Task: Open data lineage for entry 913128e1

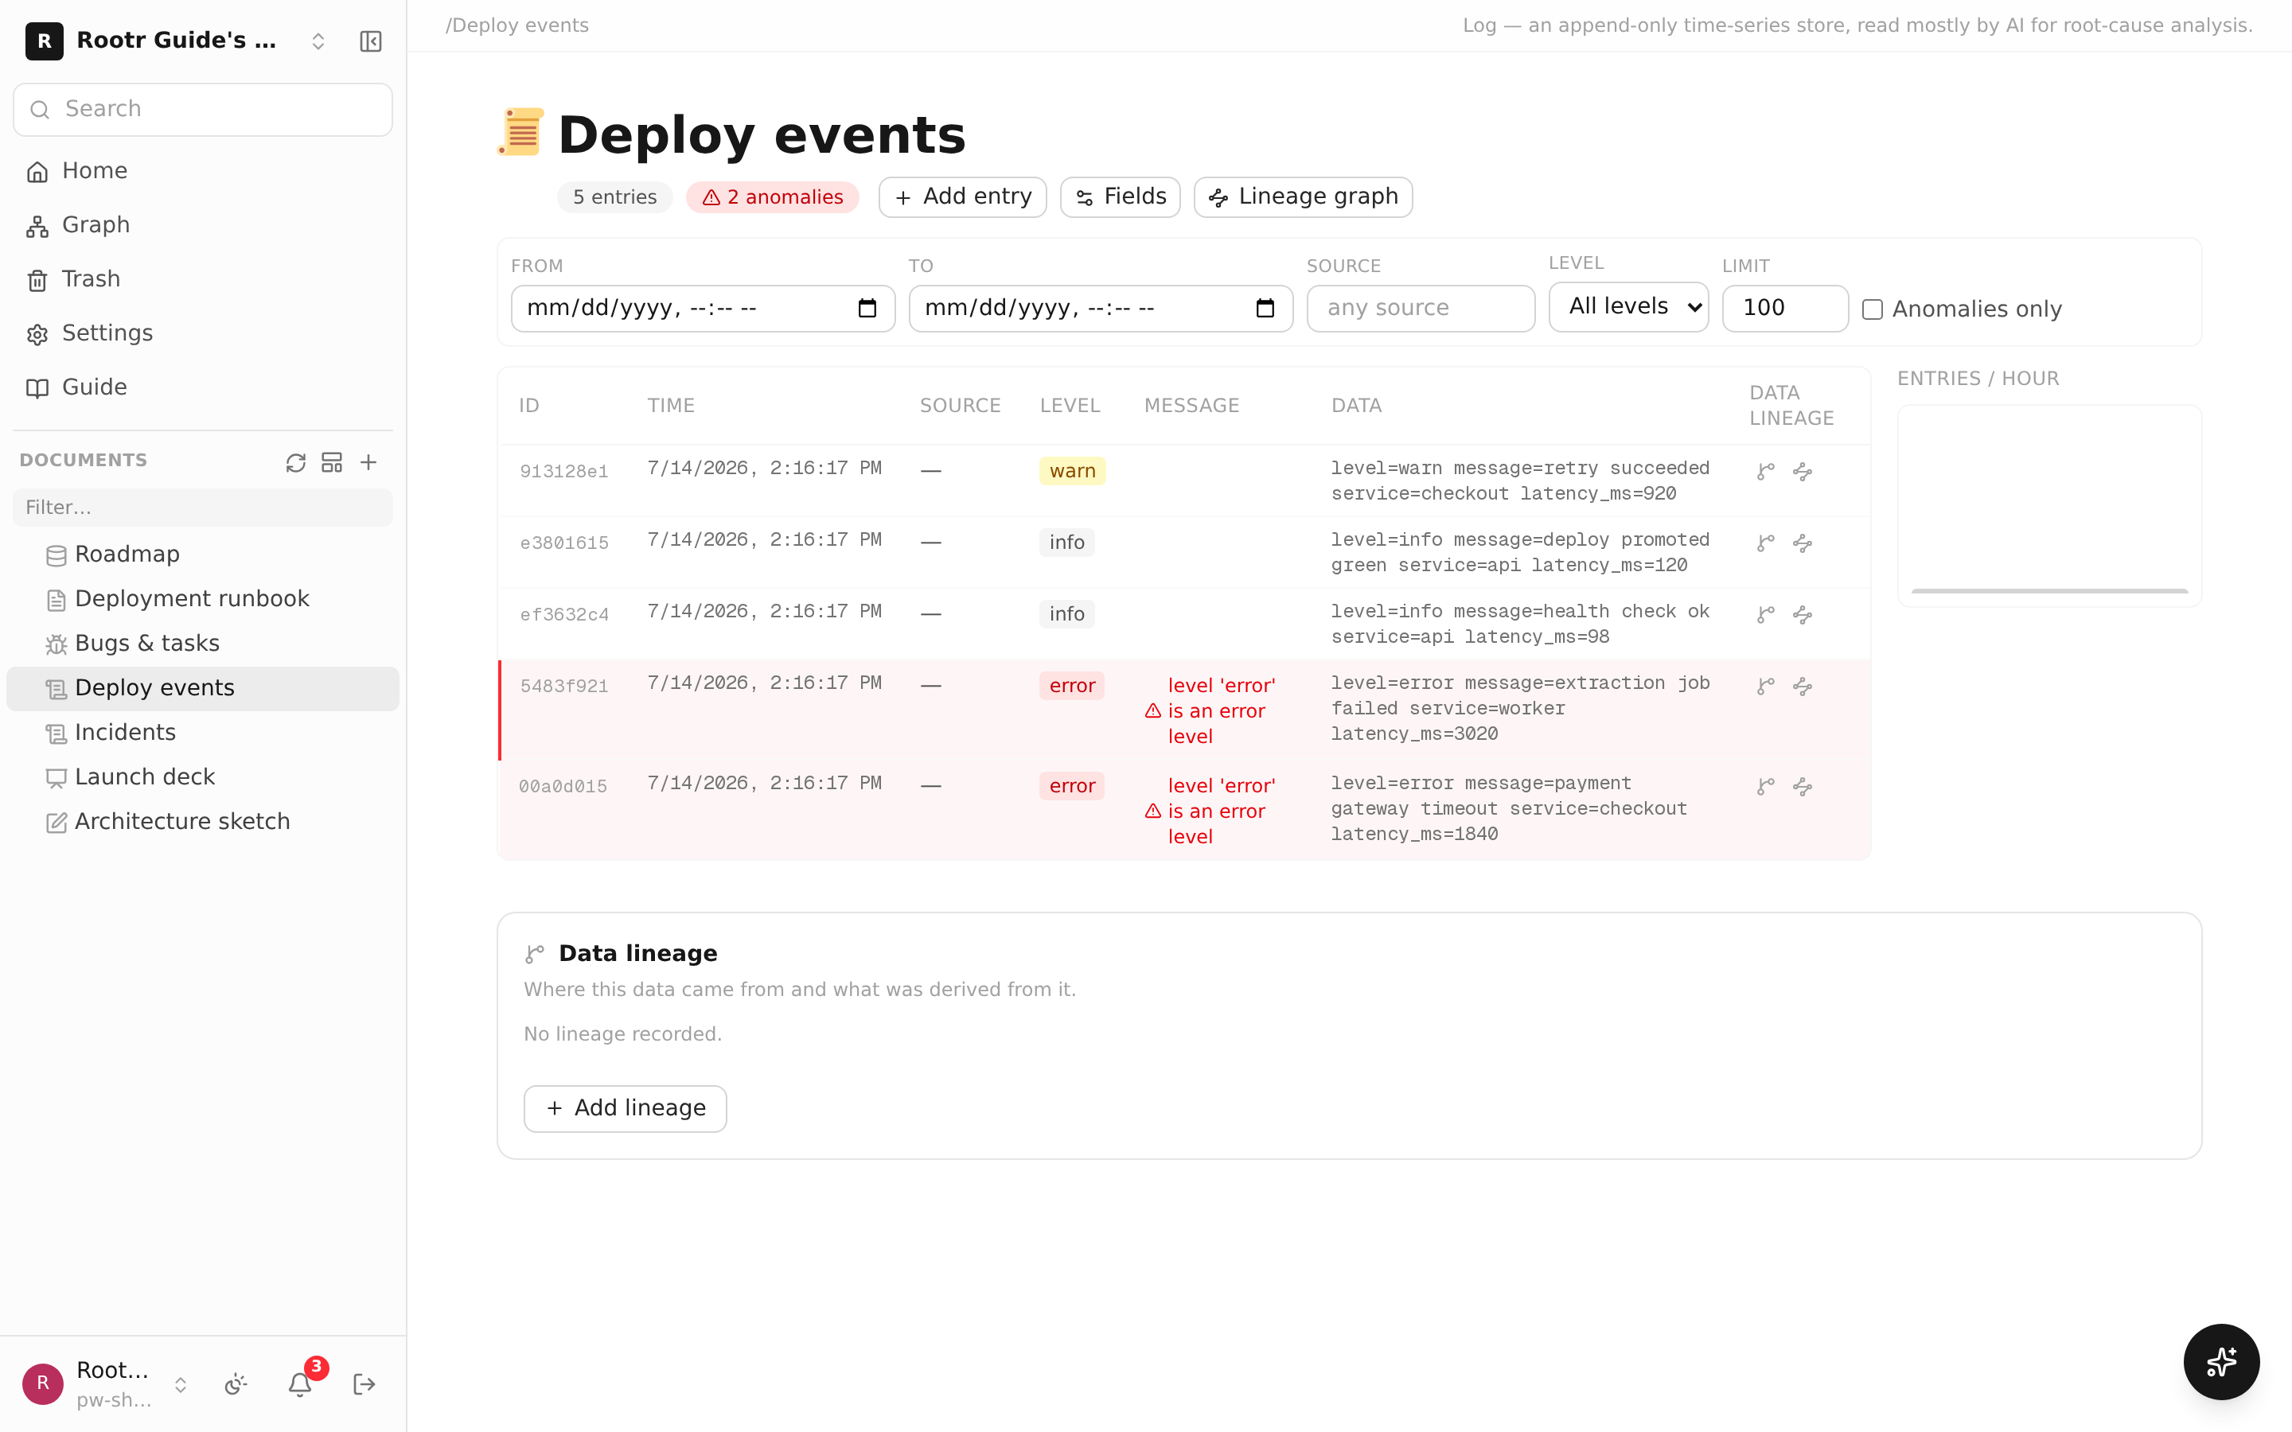Action: click(x=1765, y=472)
